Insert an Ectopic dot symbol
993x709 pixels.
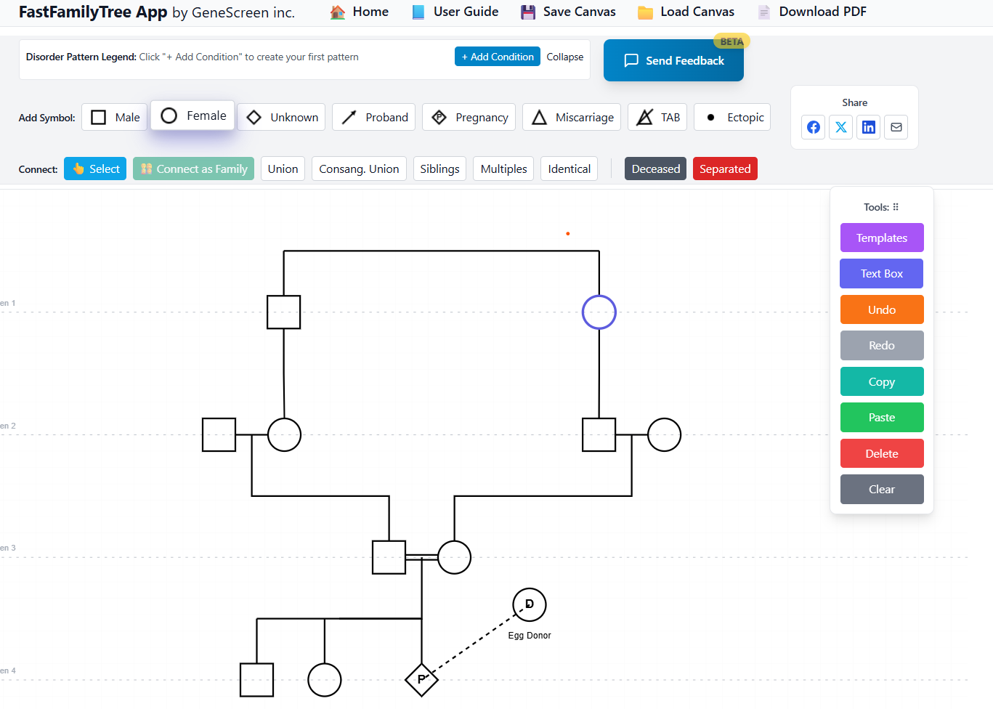point(731,117)
